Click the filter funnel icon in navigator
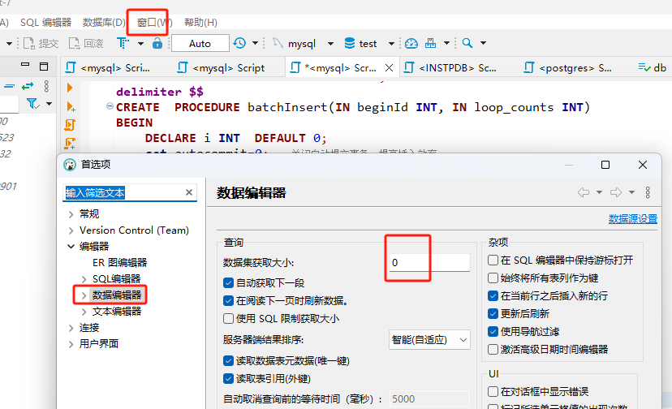672x409 pixels. (x=32, y=104)
